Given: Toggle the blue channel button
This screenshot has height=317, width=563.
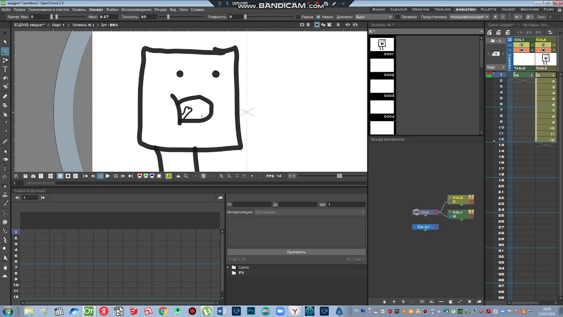Looking at the screenshot, I should click(152, 176).
